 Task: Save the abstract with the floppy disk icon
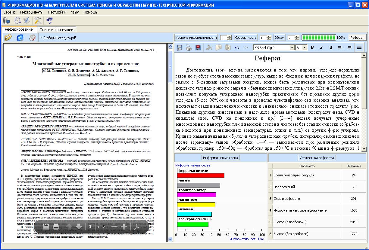pos(180,47)
